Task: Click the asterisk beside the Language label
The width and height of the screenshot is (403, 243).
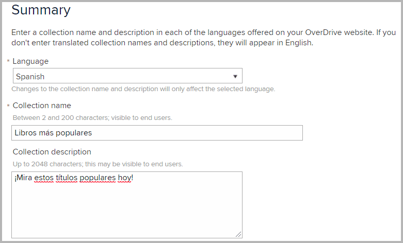Action: click(8, 61)
